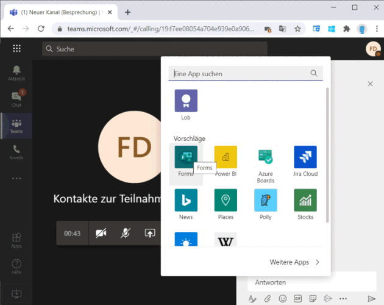Click the address bar URL

tap(160, 29)
